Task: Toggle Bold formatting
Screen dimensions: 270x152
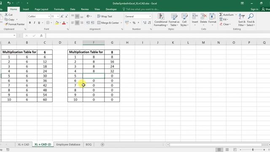Action: (x=30, y=23)
